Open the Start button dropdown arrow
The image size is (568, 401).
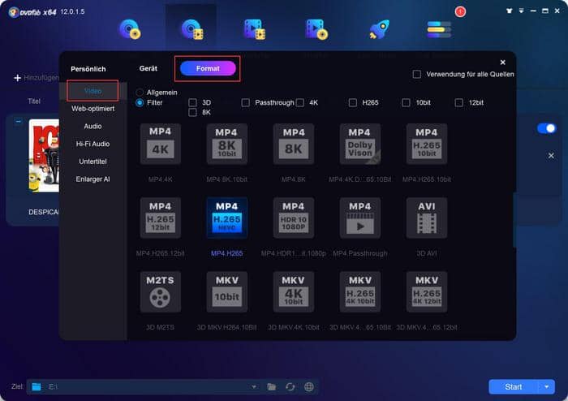click(548, 387)
